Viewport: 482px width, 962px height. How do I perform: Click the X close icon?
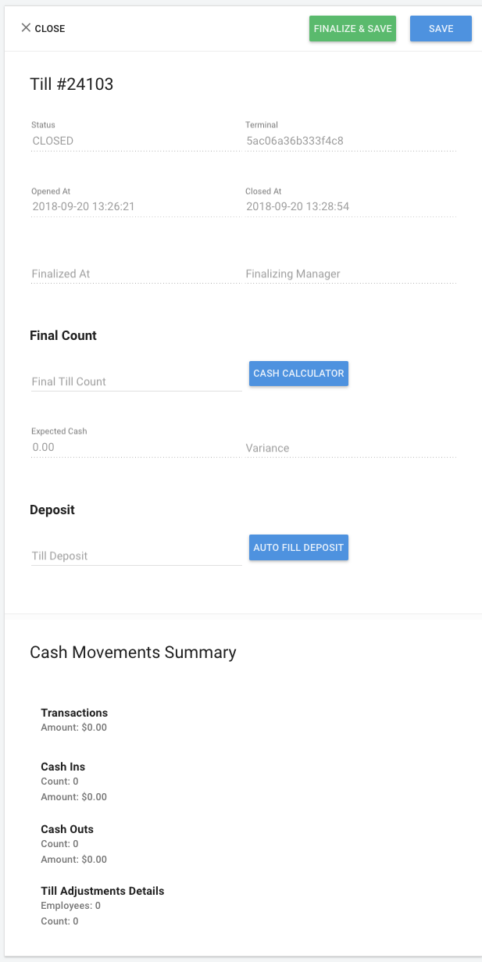point(26,27)
